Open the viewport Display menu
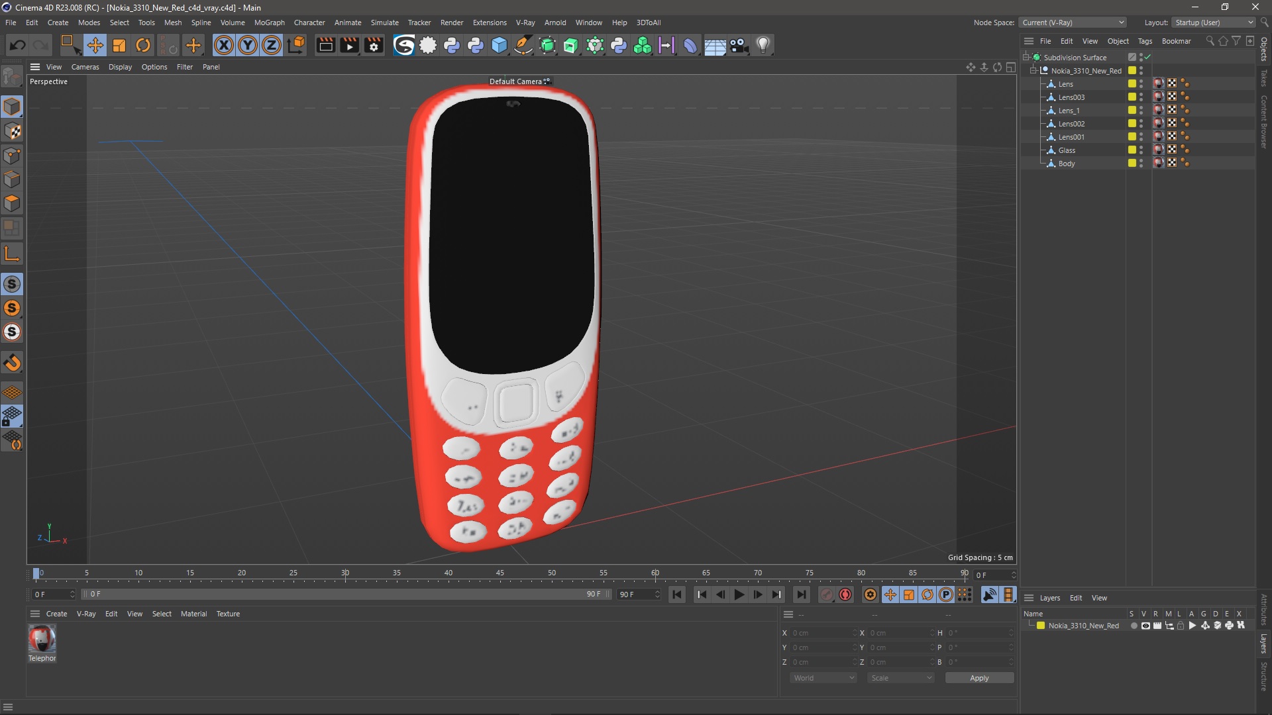This screenshot has height=715, width=1272. 120,67
